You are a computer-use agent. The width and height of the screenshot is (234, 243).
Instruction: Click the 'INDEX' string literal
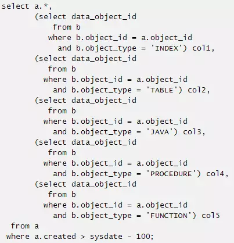[167, 48]
